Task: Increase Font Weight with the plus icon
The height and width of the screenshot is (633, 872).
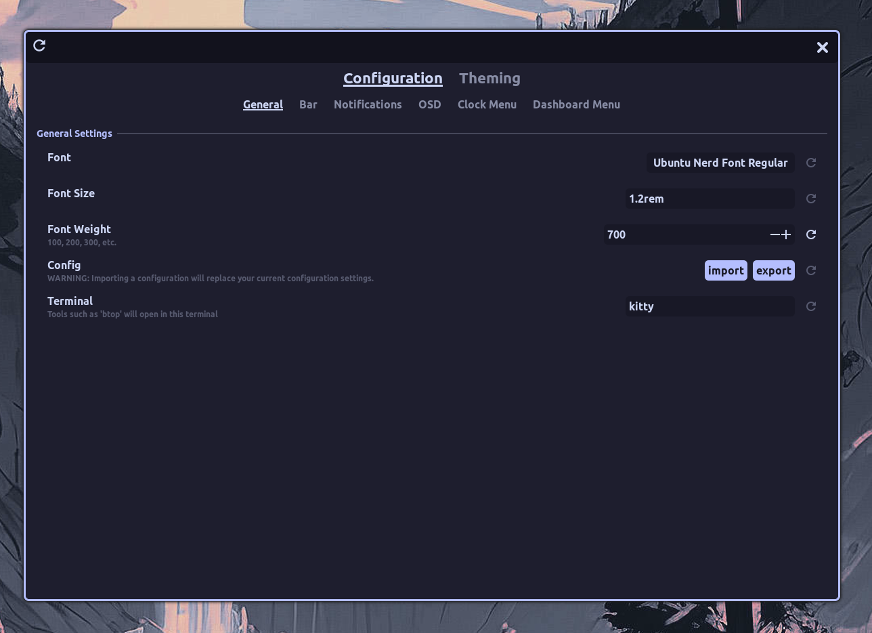Action: [x=786, y=234]
